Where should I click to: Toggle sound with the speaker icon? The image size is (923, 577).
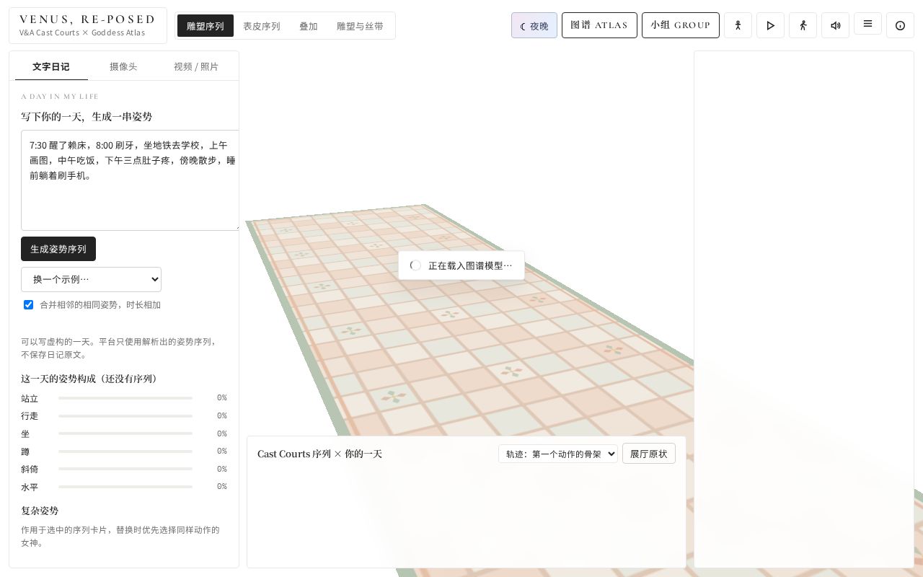pos(835,25)
